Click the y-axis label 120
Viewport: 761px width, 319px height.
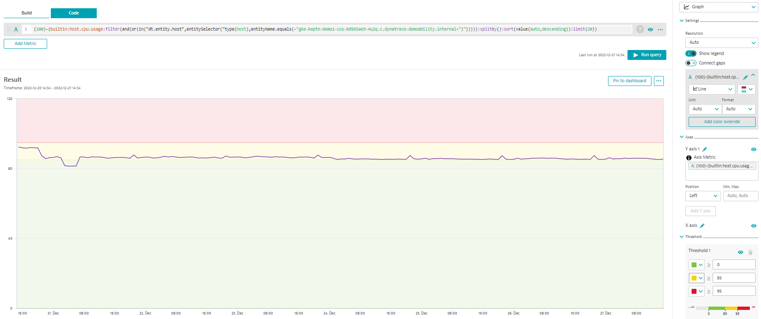pyautogui.click(x=10, y=99)
